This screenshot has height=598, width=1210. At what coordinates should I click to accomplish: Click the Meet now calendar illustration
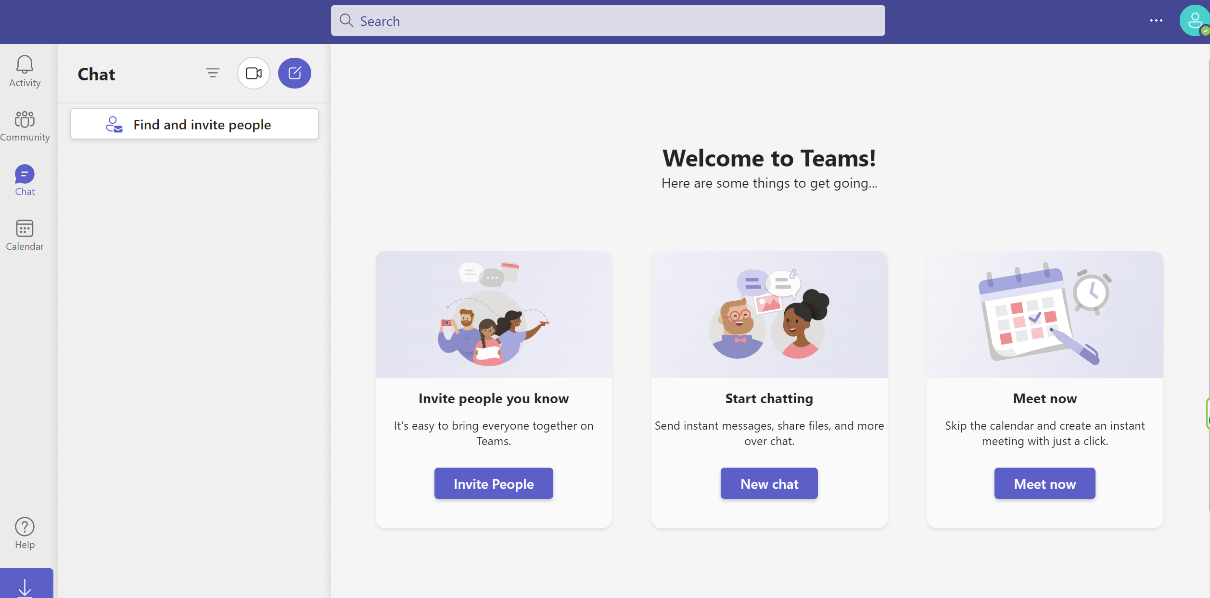click(x=1044, y=315)
